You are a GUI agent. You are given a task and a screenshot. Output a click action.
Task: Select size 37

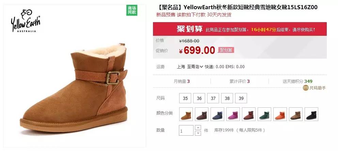(213, 98)
